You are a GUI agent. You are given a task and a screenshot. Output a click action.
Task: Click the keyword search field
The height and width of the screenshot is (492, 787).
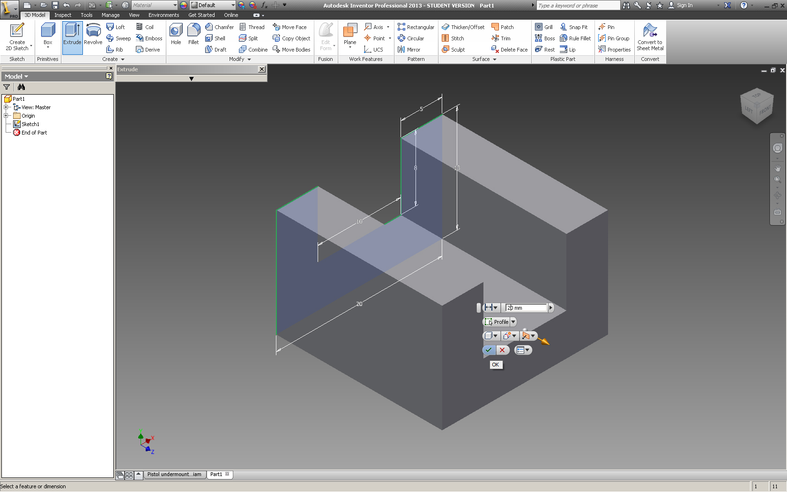578,5
